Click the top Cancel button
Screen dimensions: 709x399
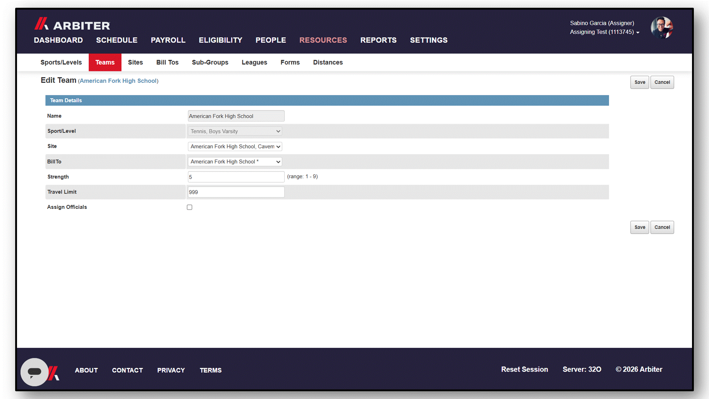point(662,82)
